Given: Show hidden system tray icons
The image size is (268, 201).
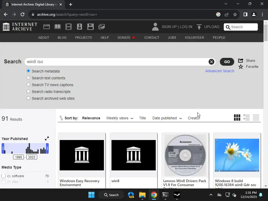Looking at the screenshot, I should tap(211, 195).
